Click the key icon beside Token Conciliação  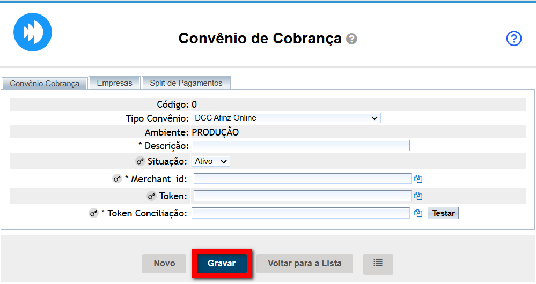[x=94, y=213]
